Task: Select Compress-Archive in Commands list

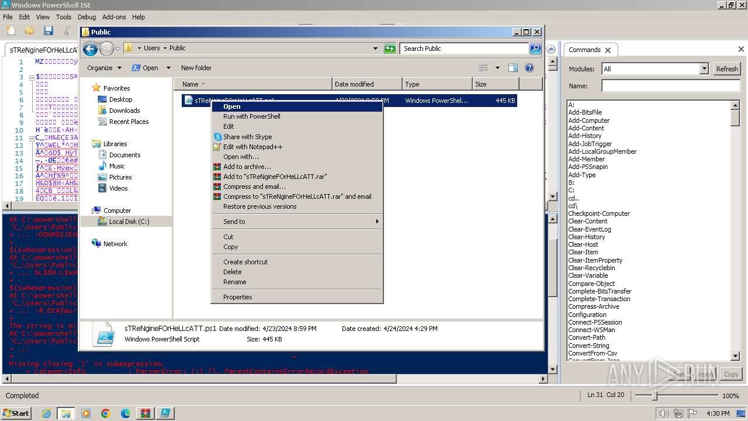Action: click(594, 306)
